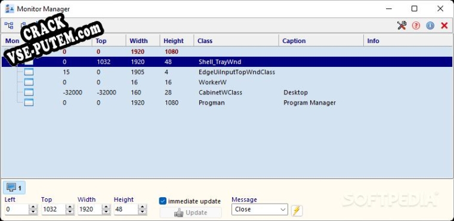454x221 pixels.
Task: Decrease the Width value spinner
Action: [106, 212]
